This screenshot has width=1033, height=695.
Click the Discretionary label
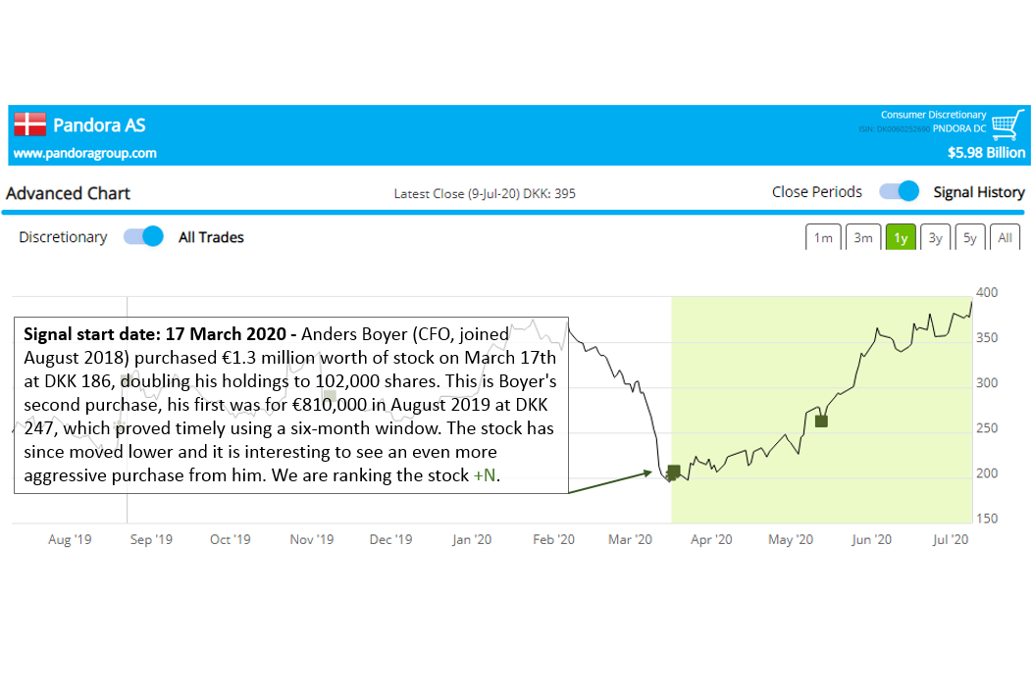click(63, 237)
